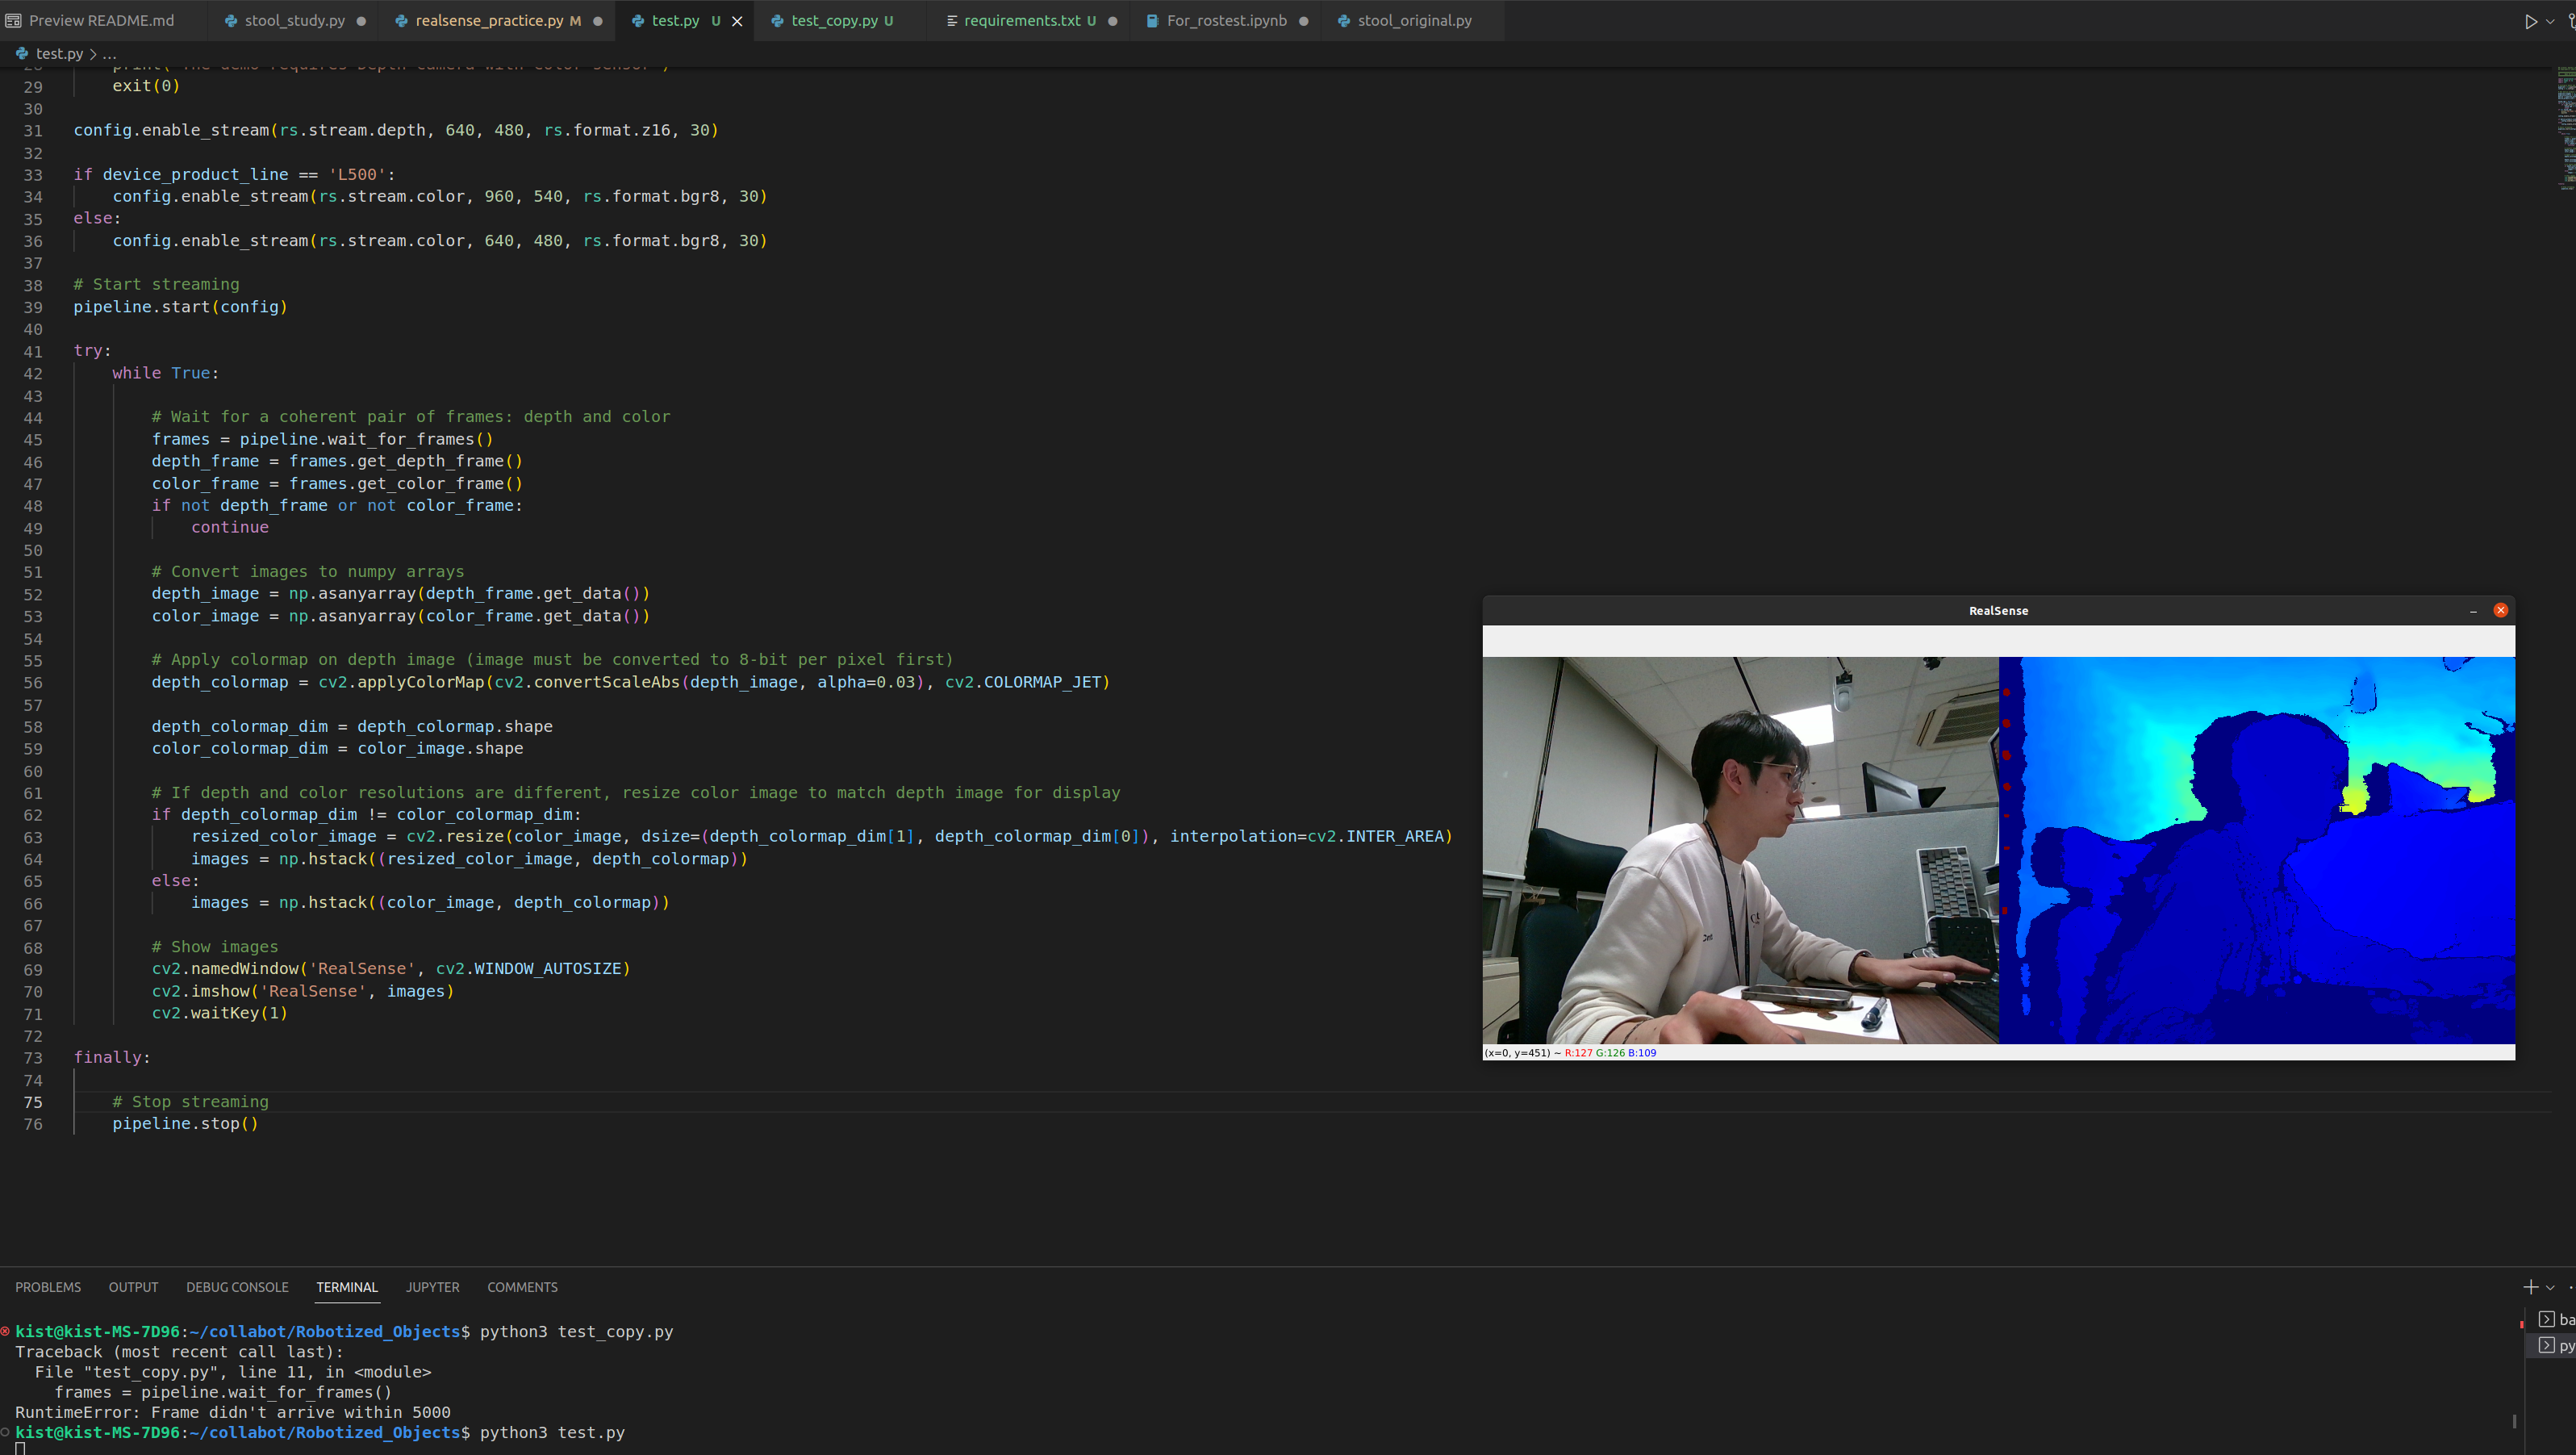The image size is (2576, 1455).
Task: Open the run options dropdown beside the play icon
Action: pos(2550,21)
